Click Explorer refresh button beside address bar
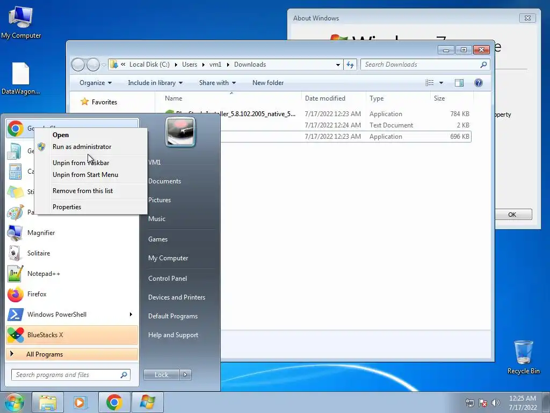The width and height of the screenshot is (550, 413). coord(350,65)
